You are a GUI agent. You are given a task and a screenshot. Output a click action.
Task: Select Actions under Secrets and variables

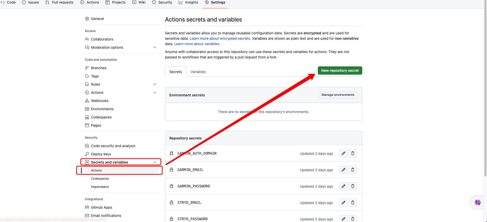tap(121, 170)
